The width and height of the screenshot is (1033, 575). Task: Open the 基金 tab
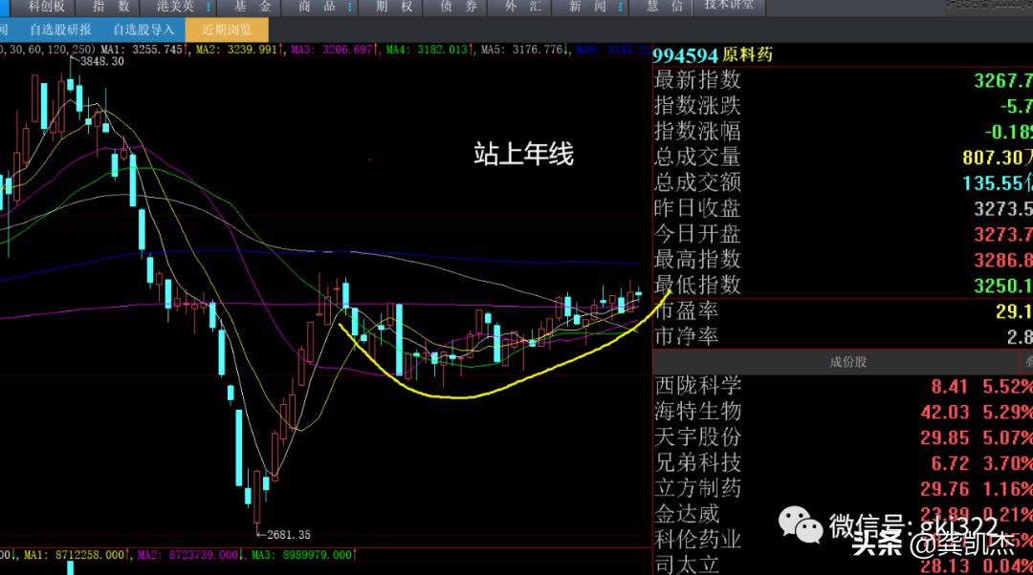(x=253, y=7)
